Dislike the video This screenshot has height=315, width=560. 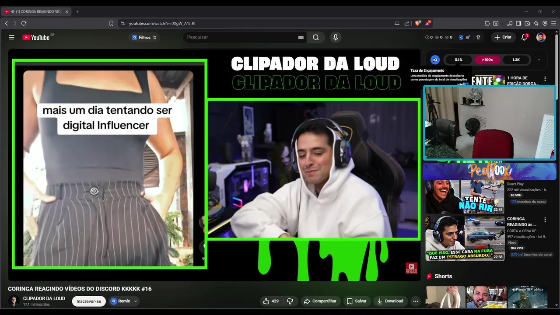[x=290, y=301]
